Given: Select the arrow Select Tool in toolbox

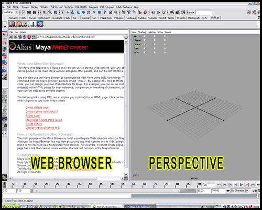Looking at the screenshot, I should pyautogui.click(x=4, y=35).
